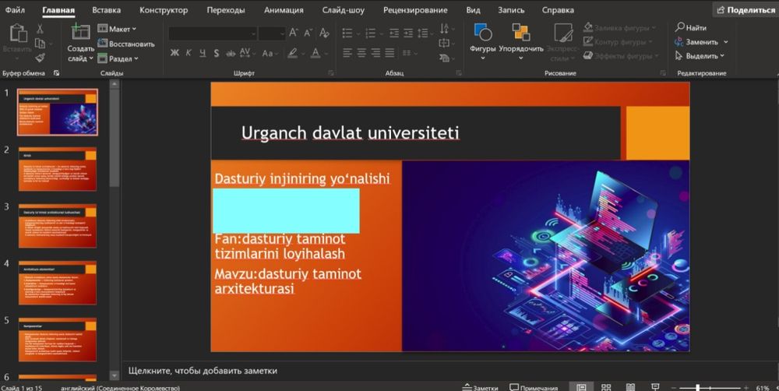Open the Файл menu
This screenshot has height=391, width=779.
(x=15, y=10)
